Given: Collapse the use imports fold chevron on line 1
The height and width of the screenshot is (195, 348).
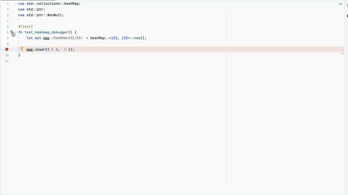Looking at the screenshot, I should pos(16,4).
